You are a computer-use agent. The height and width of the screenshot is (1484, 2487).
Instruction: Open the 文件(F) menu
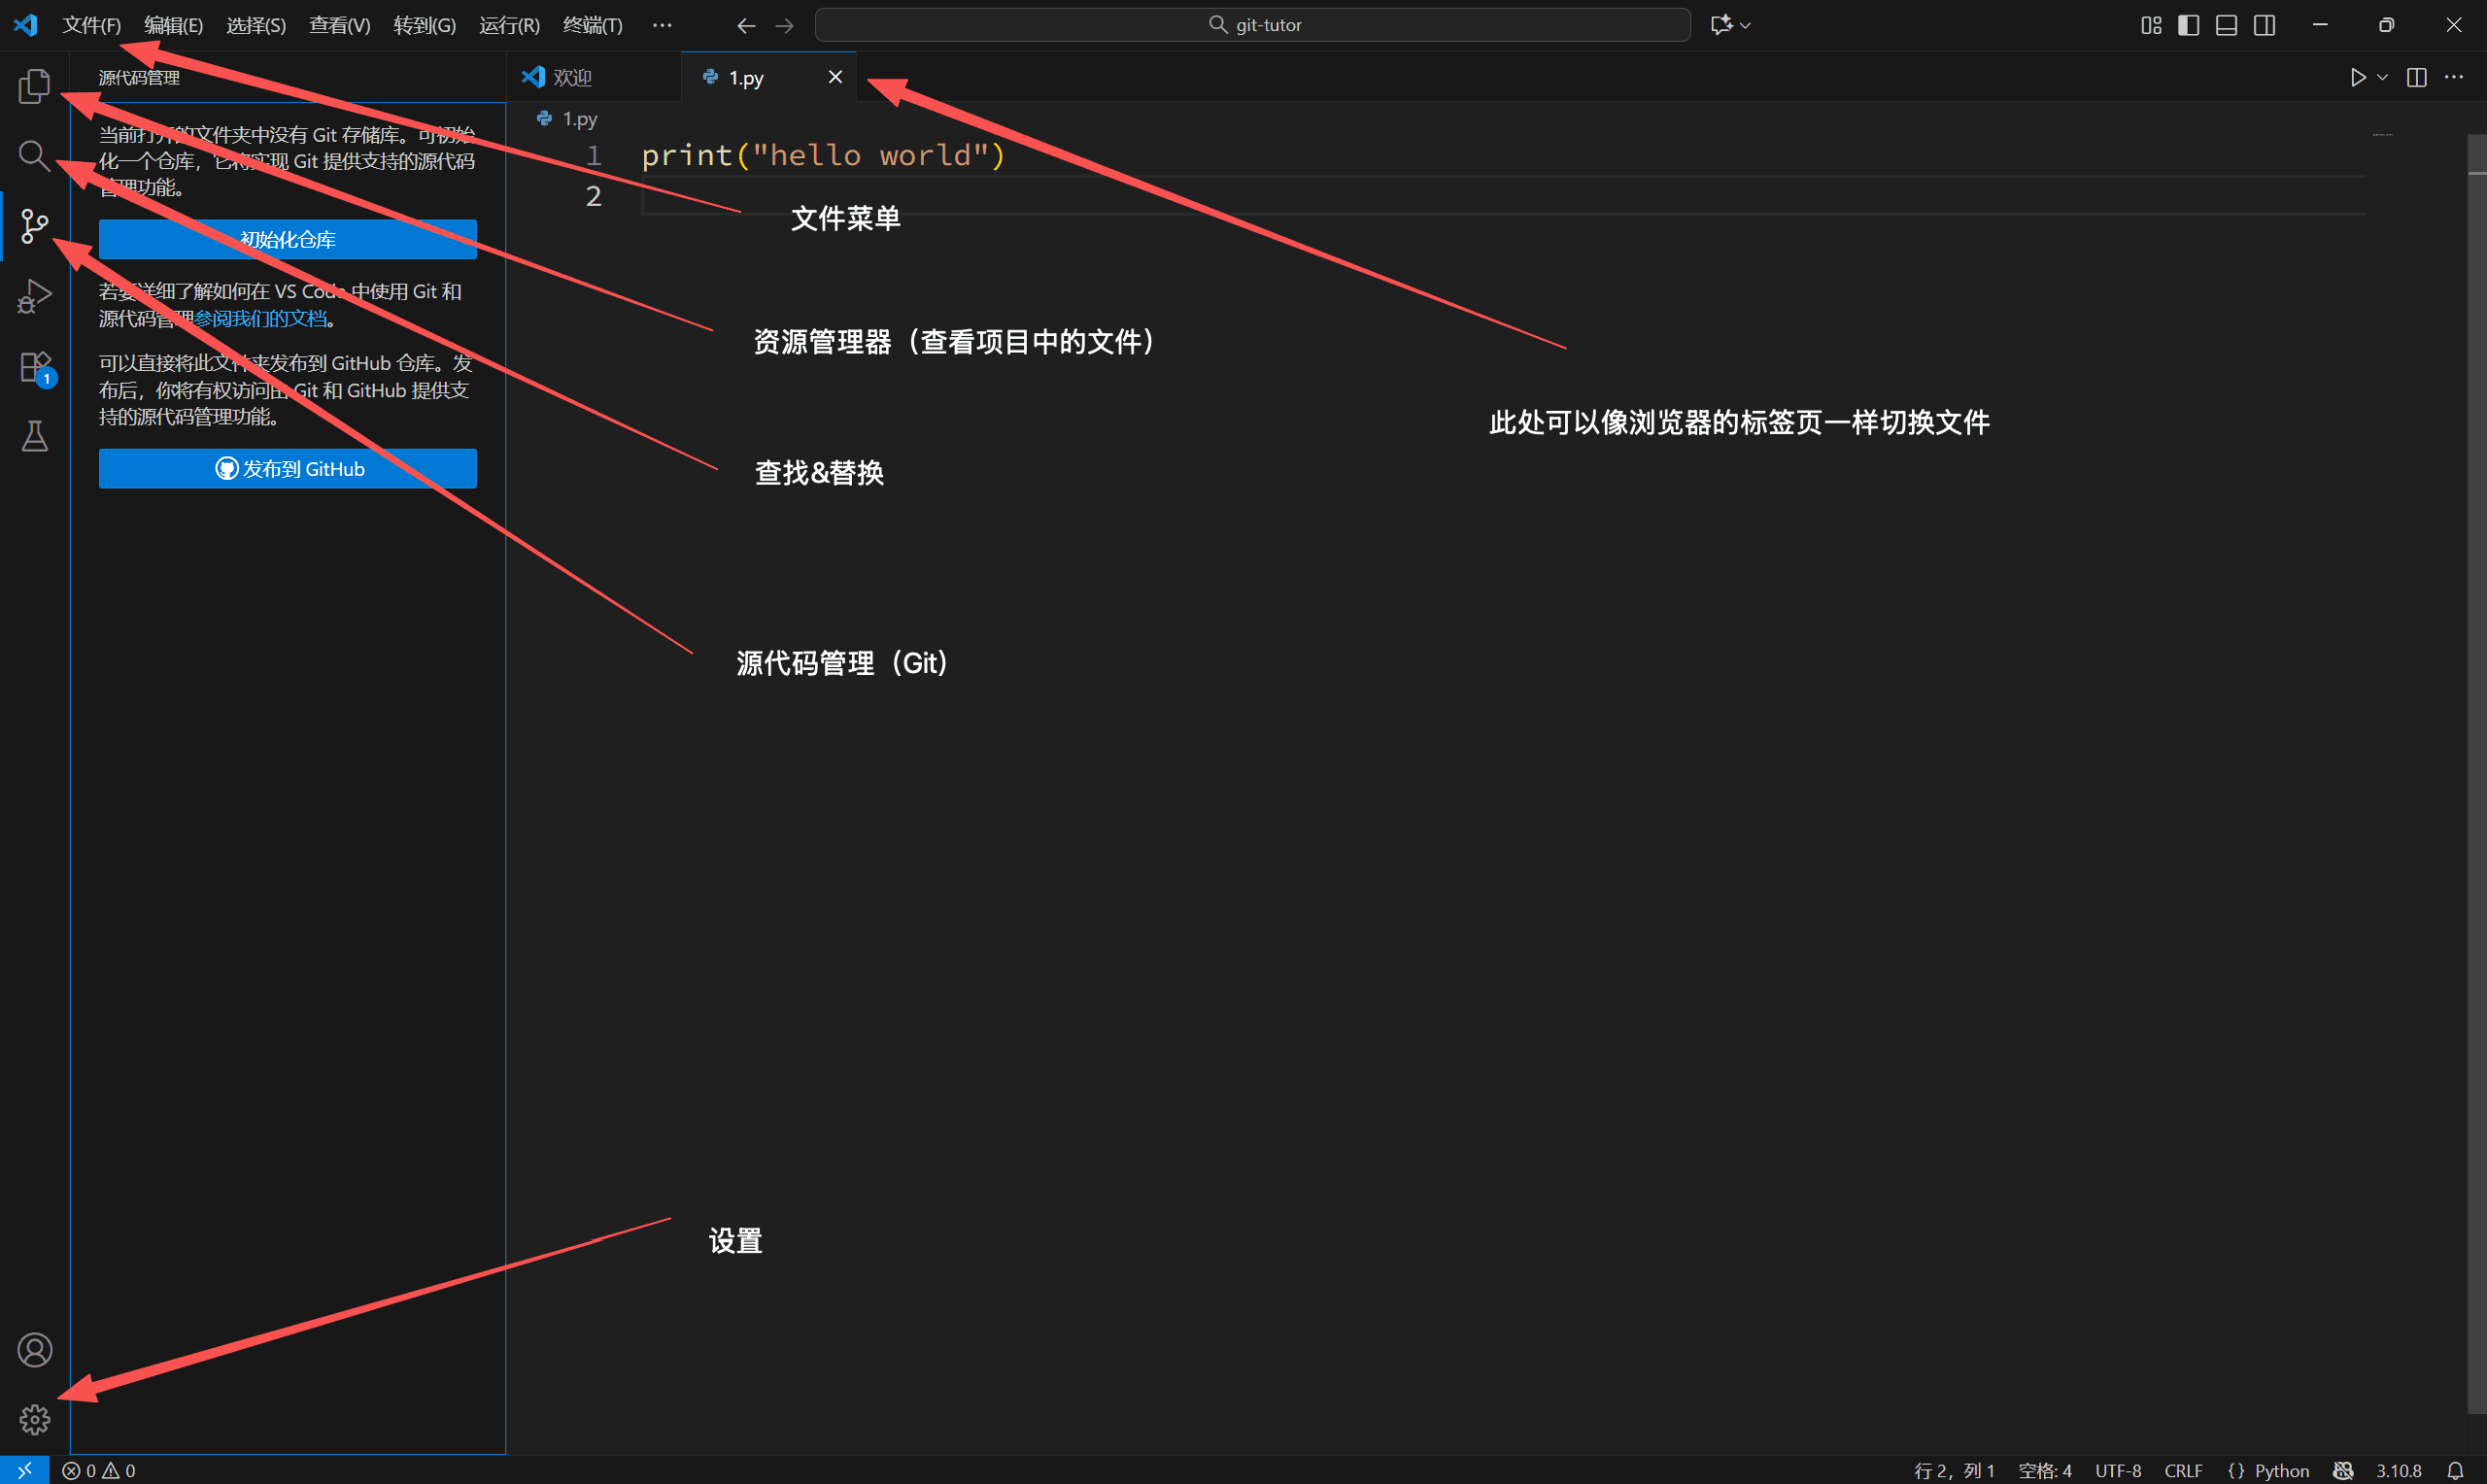(91, 25)
